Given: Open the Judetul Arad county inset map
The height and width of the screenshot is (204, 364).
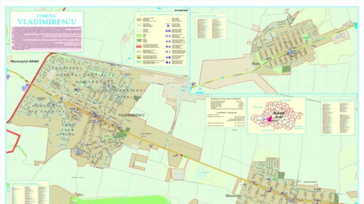Looking at the screenshot, I should (x=277, y=115).
